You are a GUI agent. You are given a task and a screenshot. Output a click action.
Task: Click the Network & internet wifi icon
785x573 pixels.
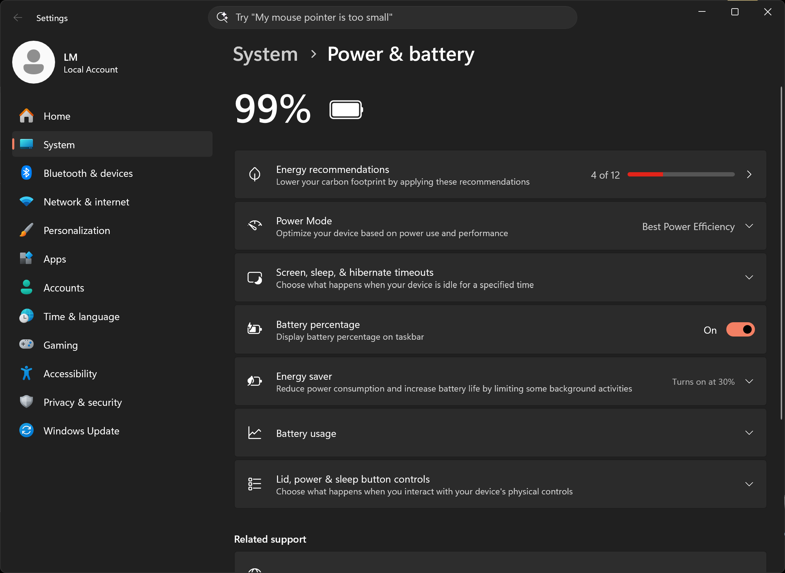click(26, 202)
